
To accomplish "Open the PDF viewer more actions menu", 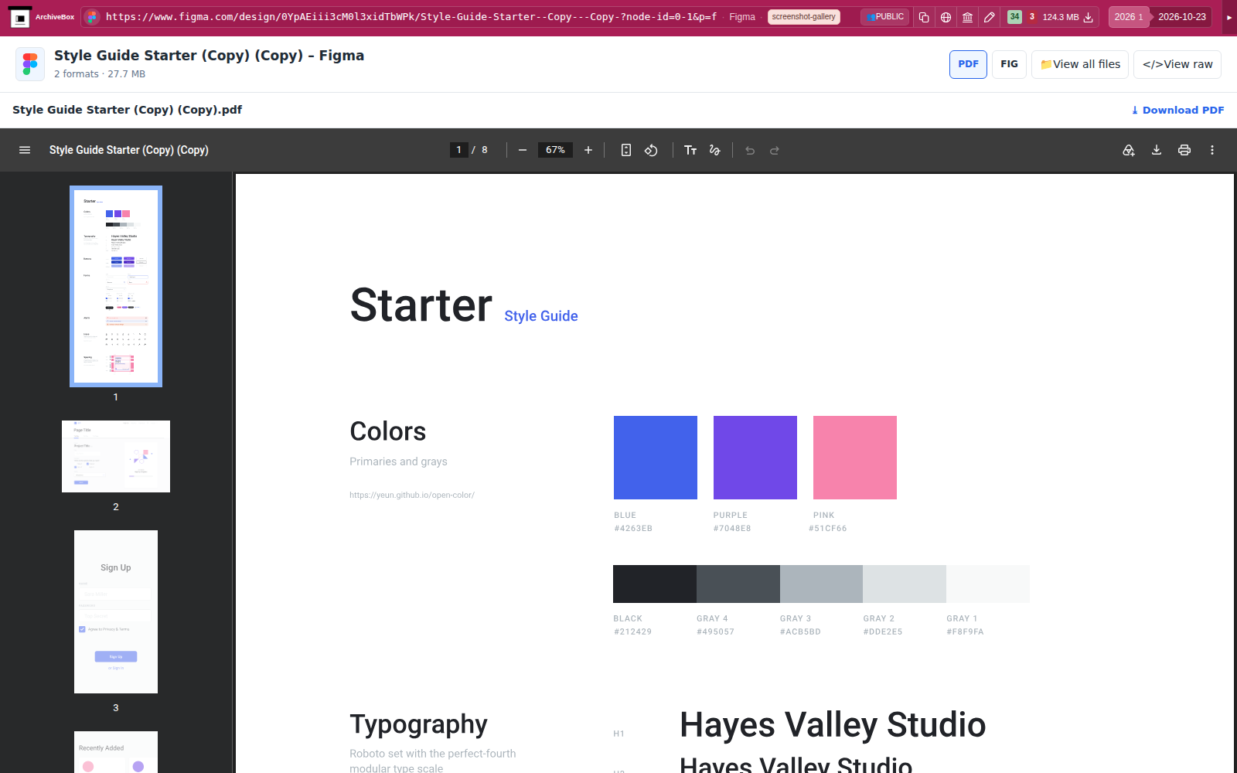I will coord(1212,150).
